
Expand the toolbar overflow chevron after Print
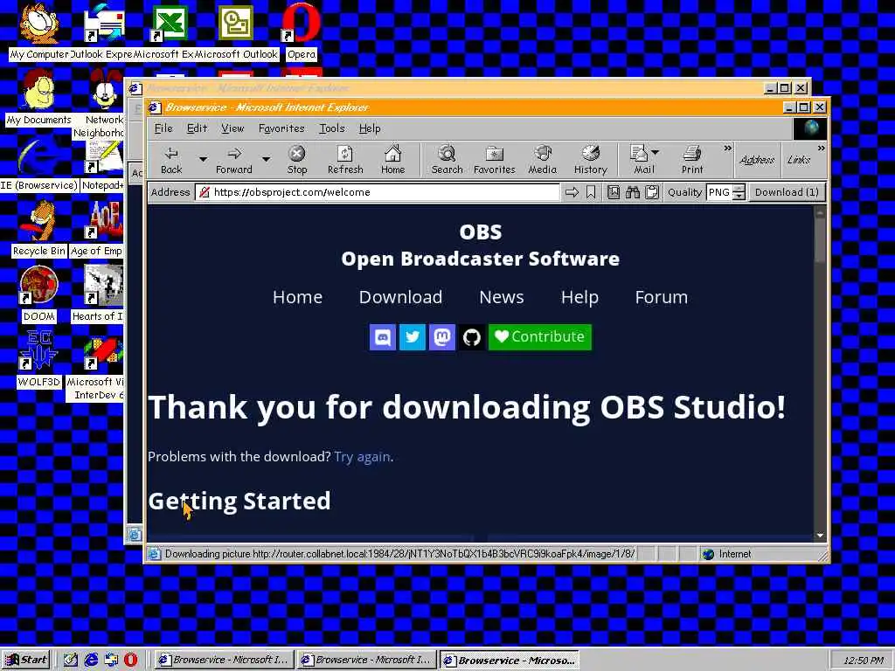coord(727,149)
